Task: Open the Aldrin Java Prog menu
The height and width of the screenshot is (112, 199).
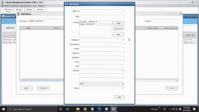Action: pos(11,6)
